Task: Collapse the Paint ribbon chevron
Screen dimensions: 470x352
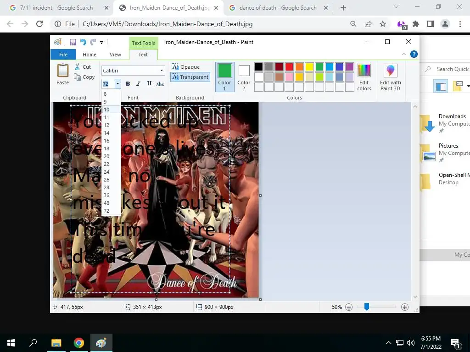Action: tap(404, 54)
